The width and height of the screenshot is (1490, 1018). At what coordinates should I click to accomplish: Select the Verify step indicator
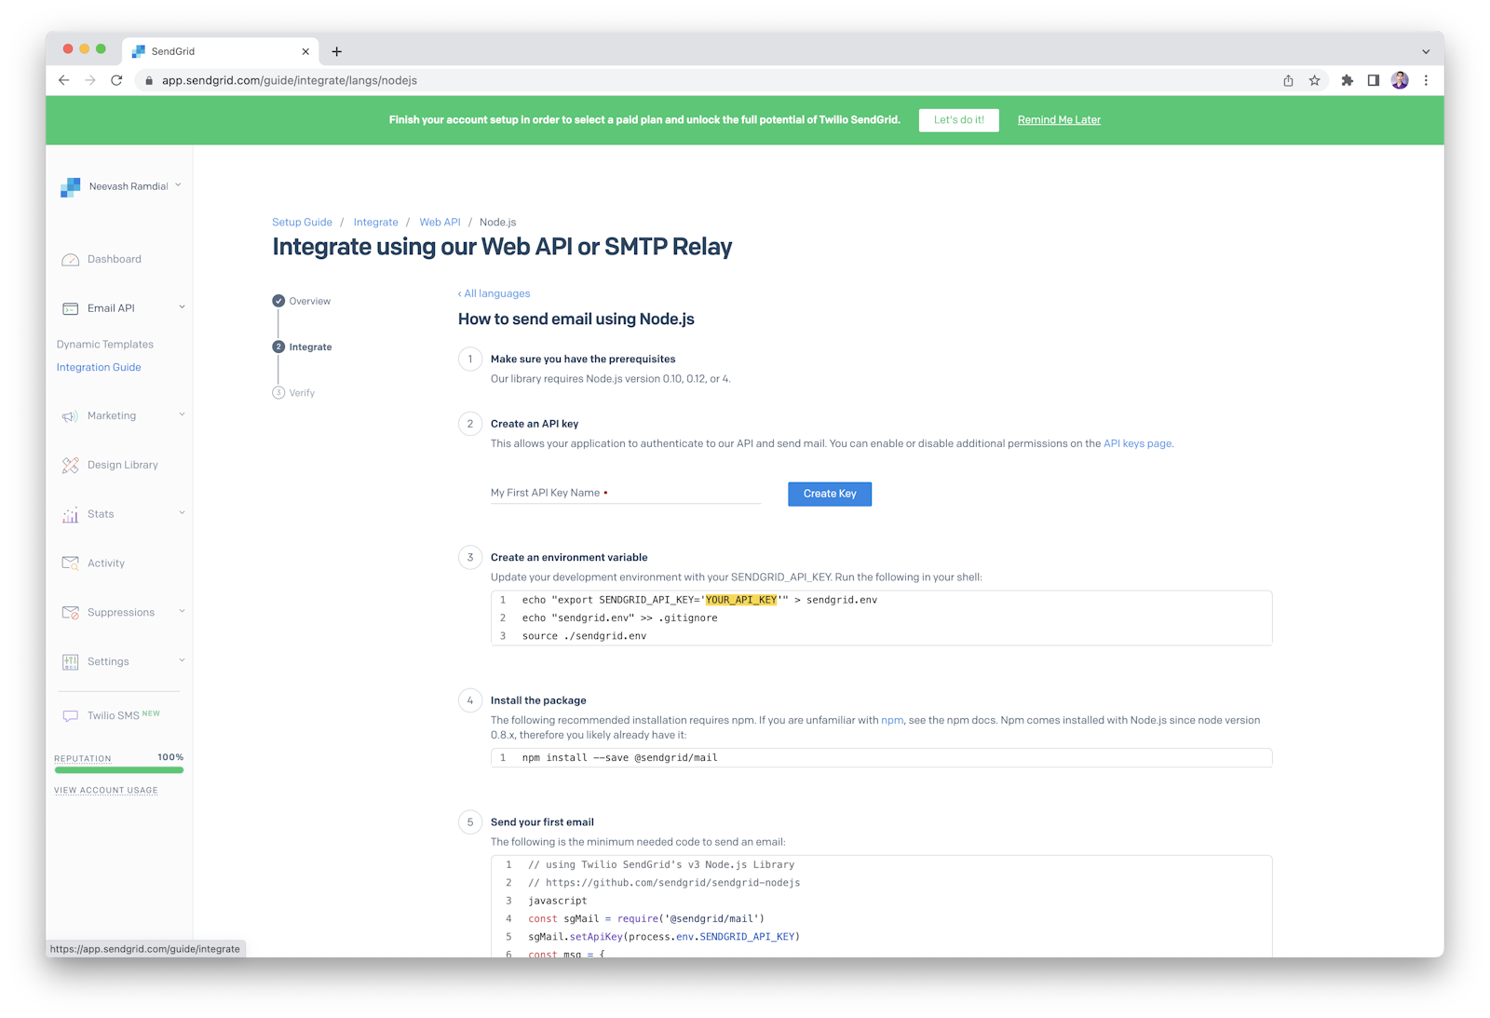pyautogui.click(x=278, y=393)
